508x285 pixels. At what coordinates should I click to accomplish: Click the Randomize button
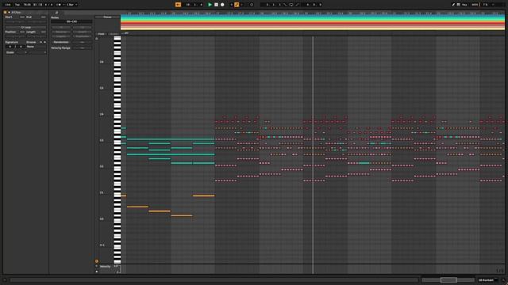coord(61,42)
